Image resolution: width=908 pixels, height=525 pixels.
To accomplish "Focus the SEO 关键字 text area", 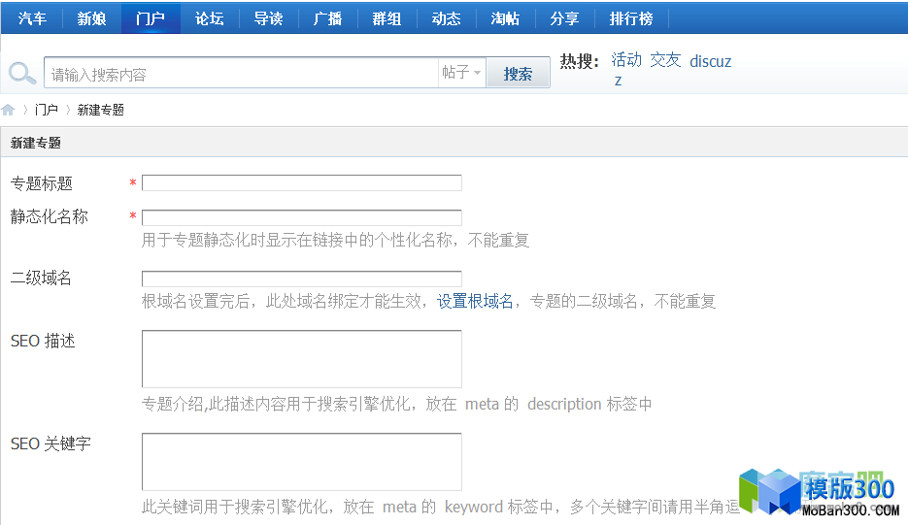I will 302,462.
